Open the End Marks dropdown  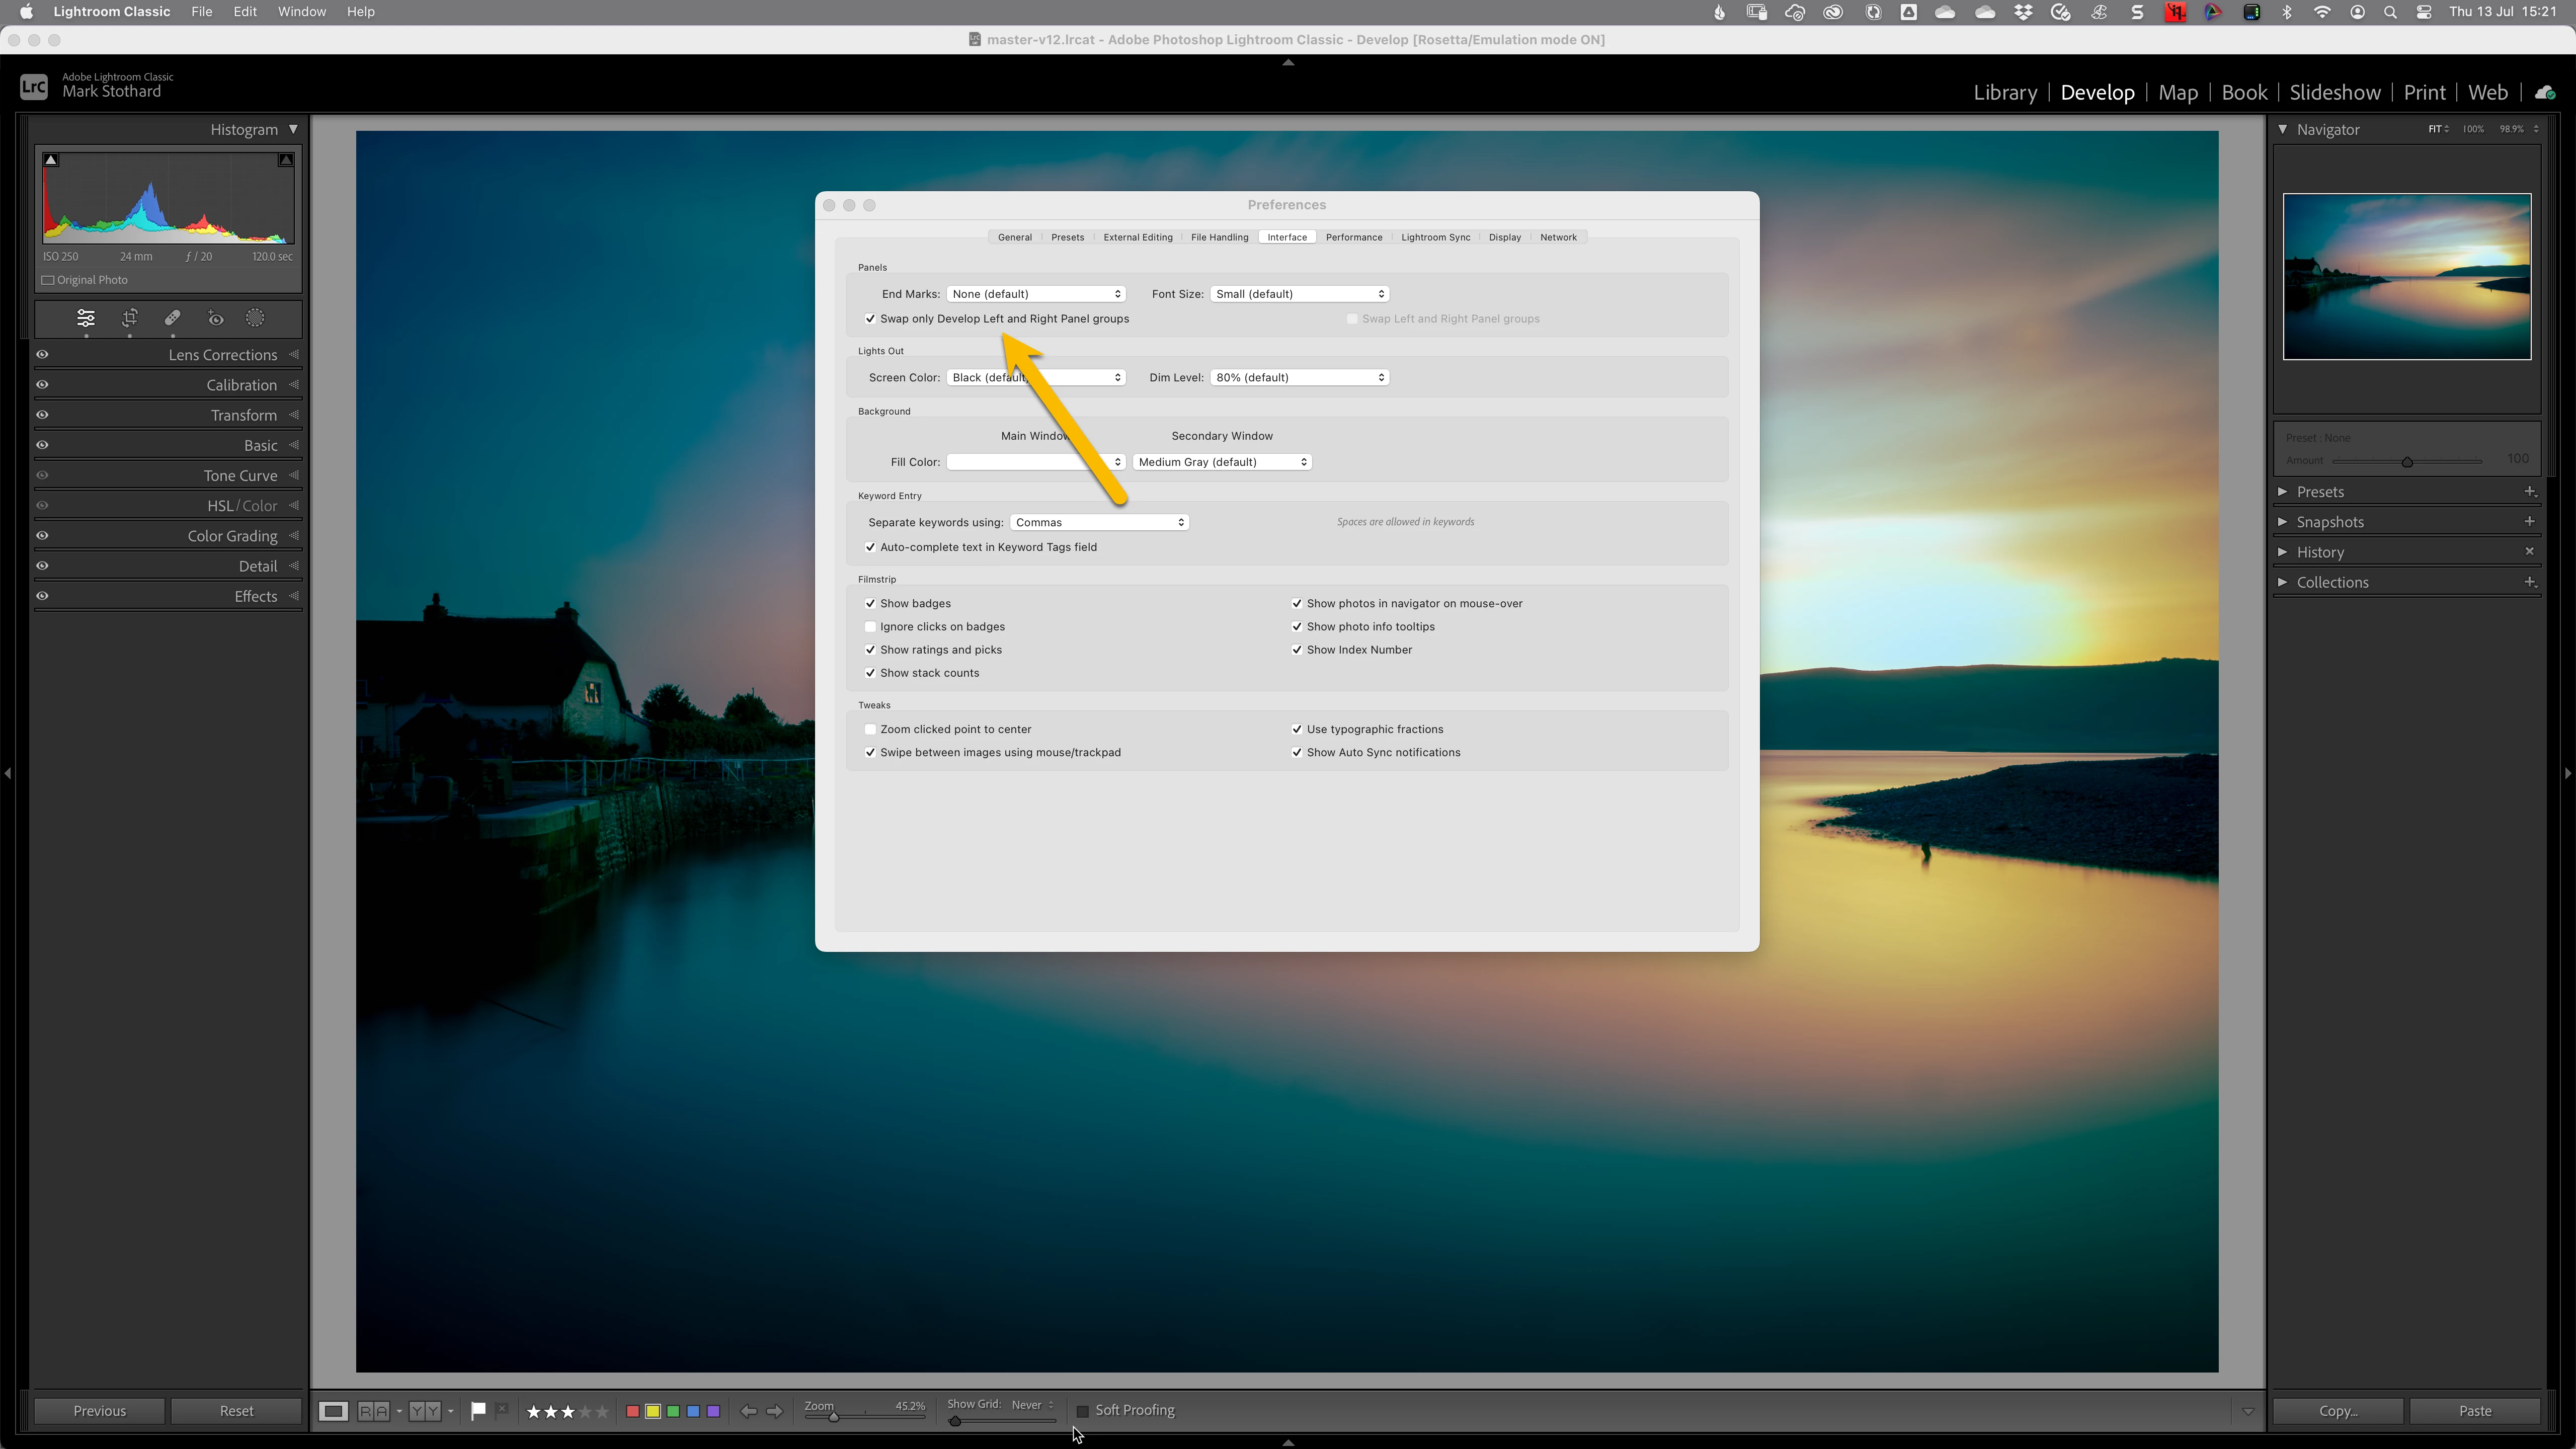click(1036, 294)
